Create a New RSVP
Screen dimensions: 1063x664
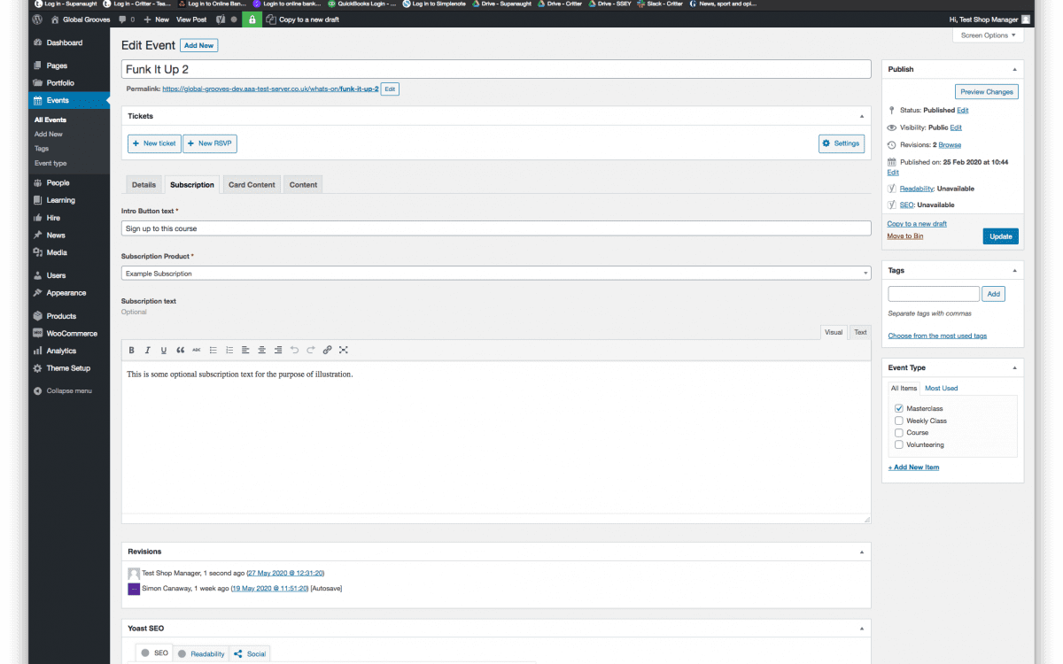[210, 143]
